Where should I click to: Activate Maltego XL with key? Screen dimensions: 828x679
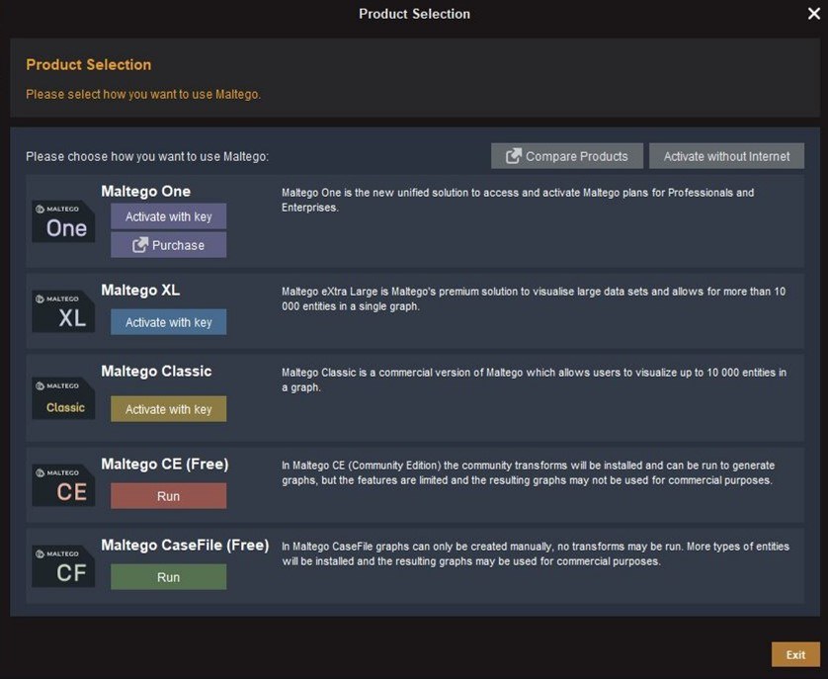pyautogui.click(x=168, y=321)
